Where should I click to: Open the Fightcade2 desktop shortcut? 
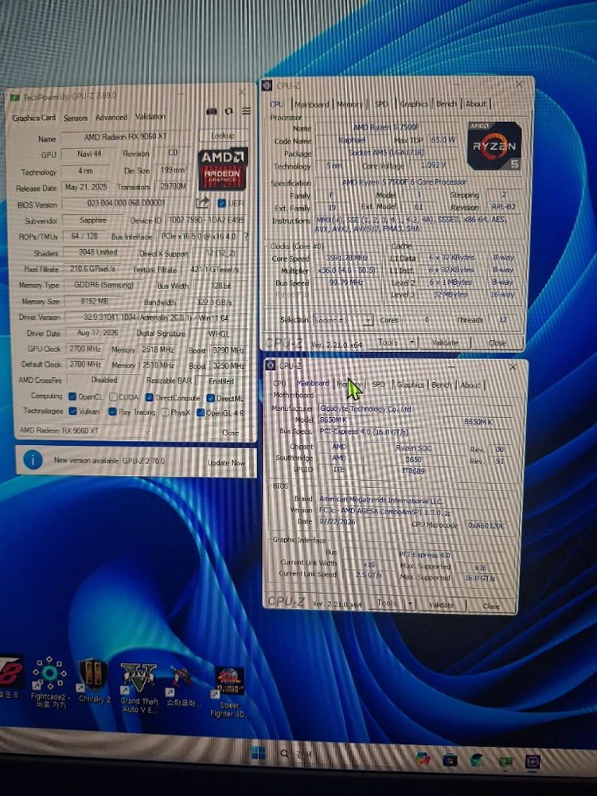coord(49,682)
